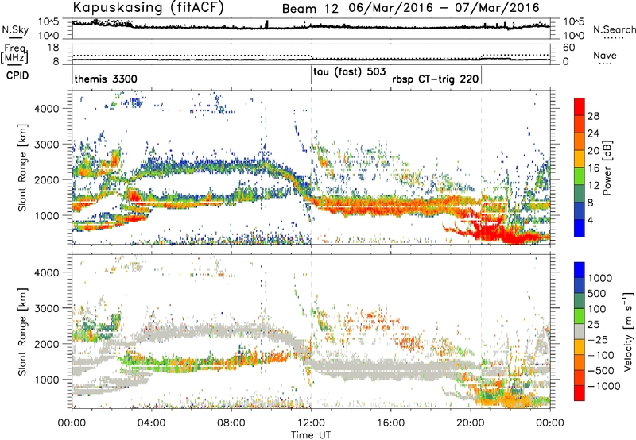
Task: Click the dotted line sample under "N.Search"
Action: pos(615,38)
